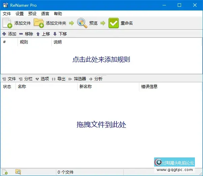Open the 导出 (Export) dropdown
This screenshot has width=203, height=176.
(x=59, y=79)
